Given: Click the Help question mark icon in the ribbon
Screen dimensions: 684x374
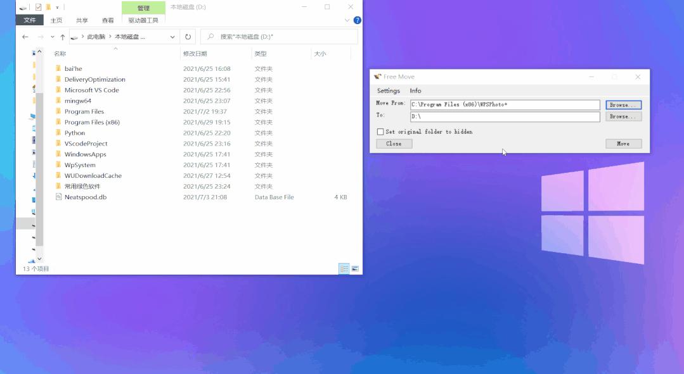Looking at the screenshot, I should [356, 20].
